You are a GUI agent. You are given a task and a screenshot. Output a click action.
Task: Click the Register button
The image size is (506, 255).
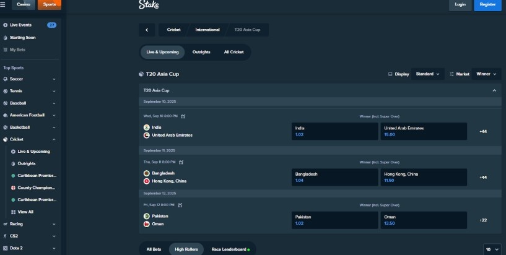pyautogui.click(x=487, y=4)
